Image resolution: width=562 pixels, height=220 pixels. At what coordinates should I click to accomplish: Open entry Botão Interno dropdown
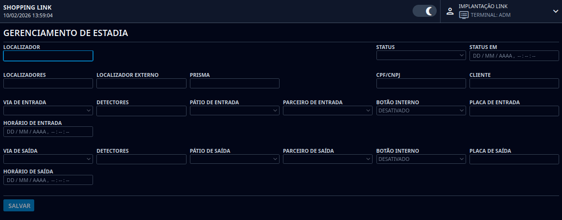[421, 111]
